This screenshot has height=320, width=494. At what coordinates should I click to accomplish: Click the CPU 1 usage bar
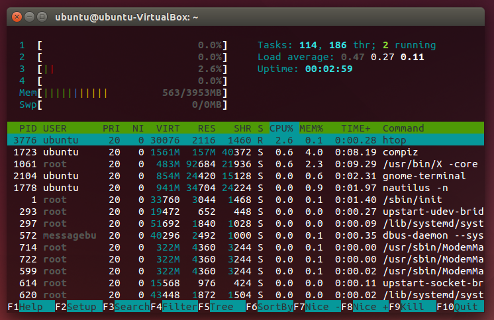point(123,45)
